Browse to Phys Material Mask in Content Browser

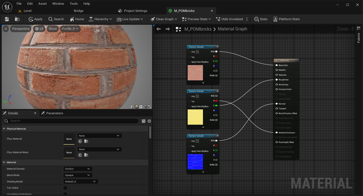tap(86, 155)
